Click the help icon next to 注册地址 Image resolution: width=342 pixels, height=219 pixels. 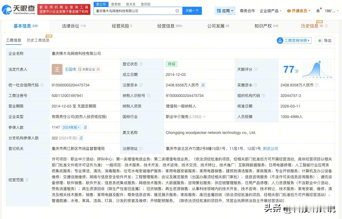tap(141, 149)
